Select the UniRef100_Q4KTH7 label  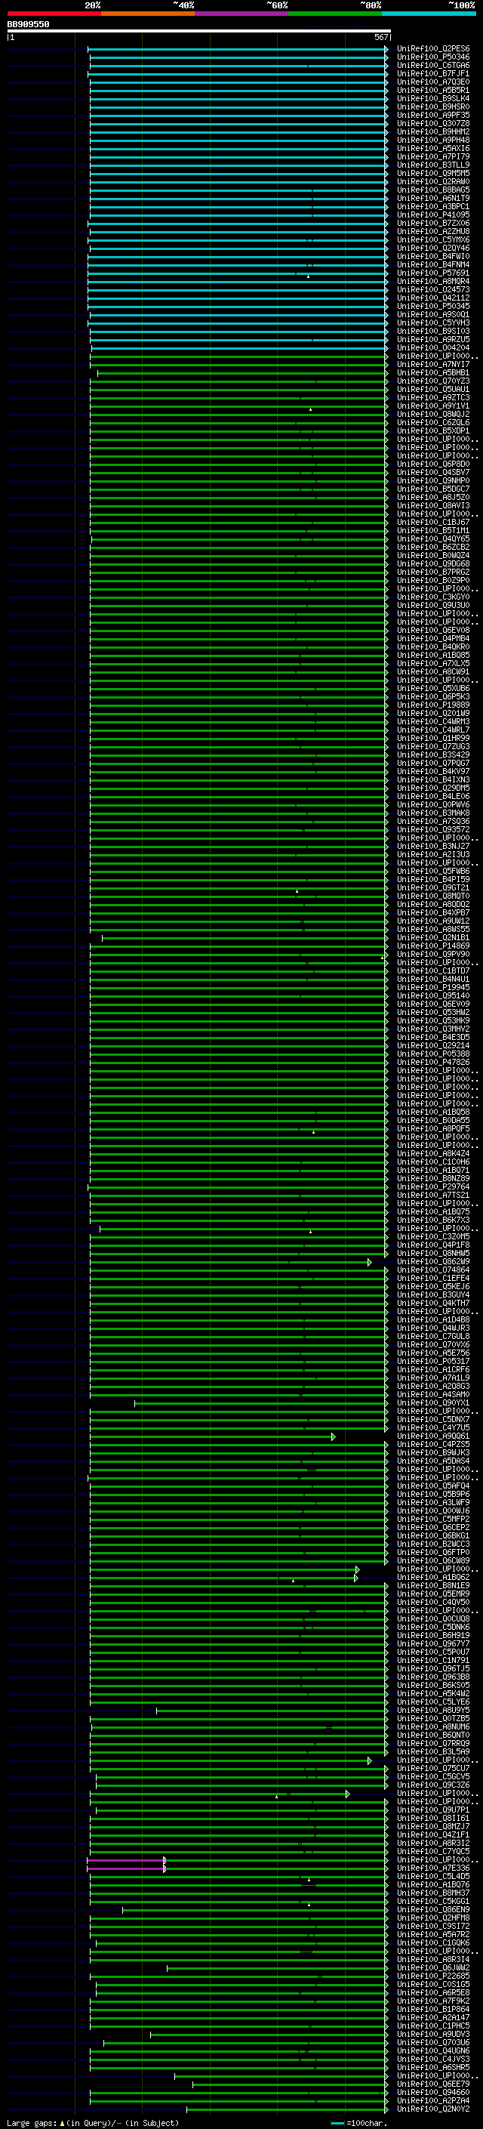[433, 1304]
